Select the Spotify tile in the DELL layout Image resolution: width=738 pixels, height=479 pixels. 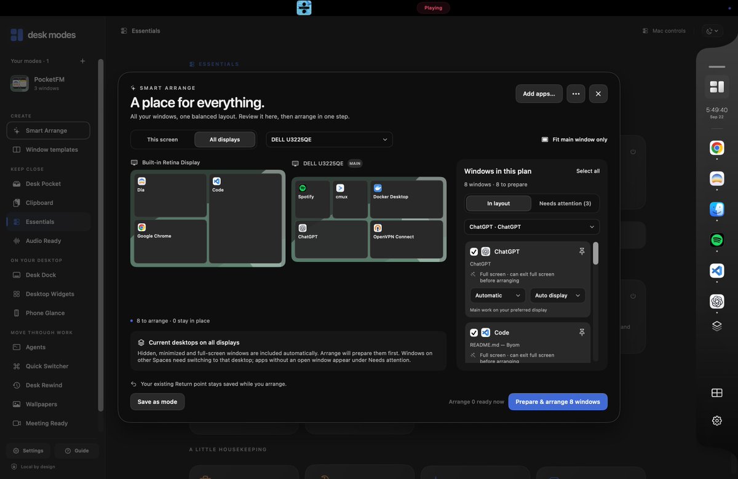pos(312,199)
